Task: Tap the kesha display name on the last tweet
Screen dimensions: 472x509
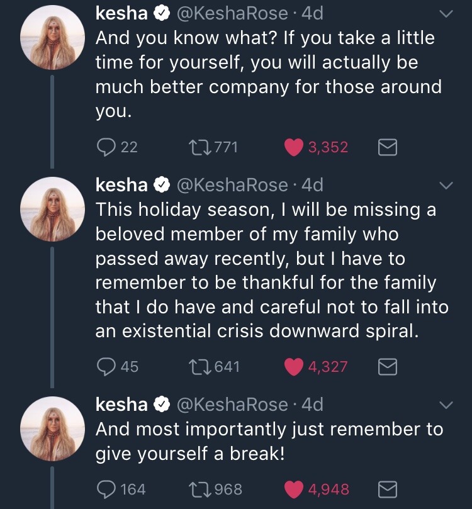Action: click(121, 405)
